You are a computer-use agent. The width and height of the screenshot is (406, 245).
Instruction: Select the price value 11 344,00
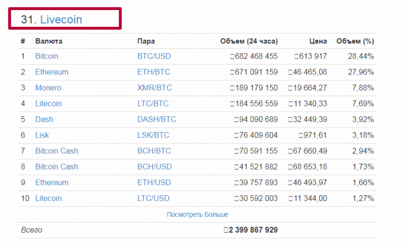[307, 198]
